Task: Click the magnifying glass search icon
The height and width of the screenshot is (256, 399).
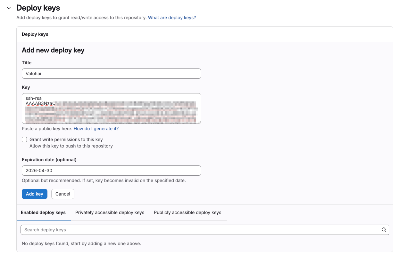Action: pyautogui.click(x=384, y=230)
